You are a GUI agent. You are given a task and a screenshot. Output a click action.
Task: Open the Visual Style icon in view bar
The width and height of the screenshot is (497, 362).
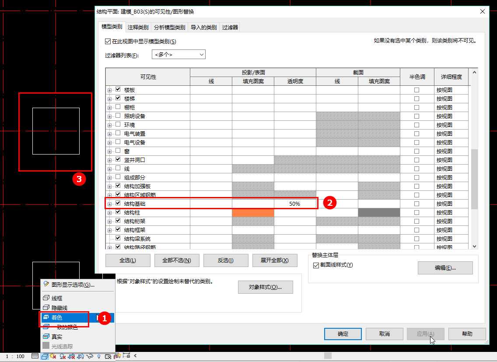point(45,356)
